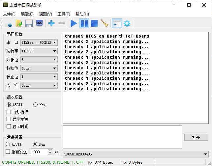Open the 数据位 dropdown showing 8
Viewport: 212px width, 166px height.
click(x=39, y=60)
